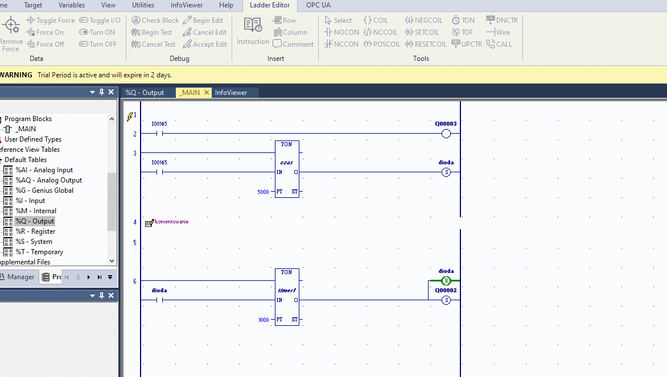Open the View ribbon tab
Screen dimensions: 667x377
click(x=108, y=5)
